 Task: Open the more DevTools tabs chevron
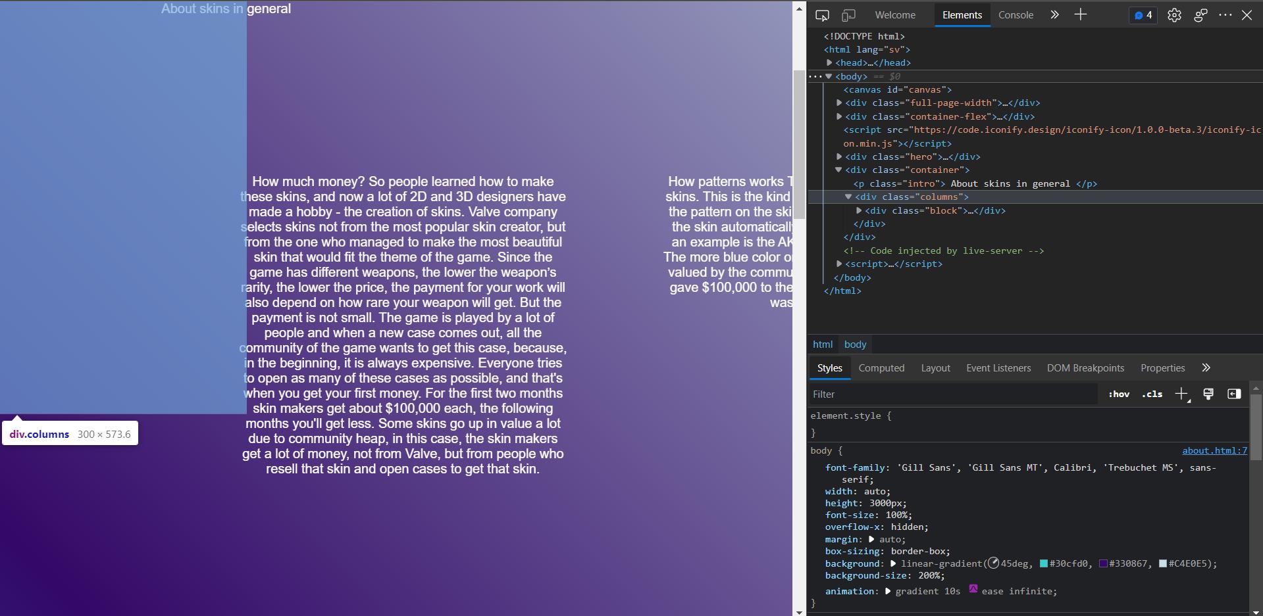pos(1054,14)
